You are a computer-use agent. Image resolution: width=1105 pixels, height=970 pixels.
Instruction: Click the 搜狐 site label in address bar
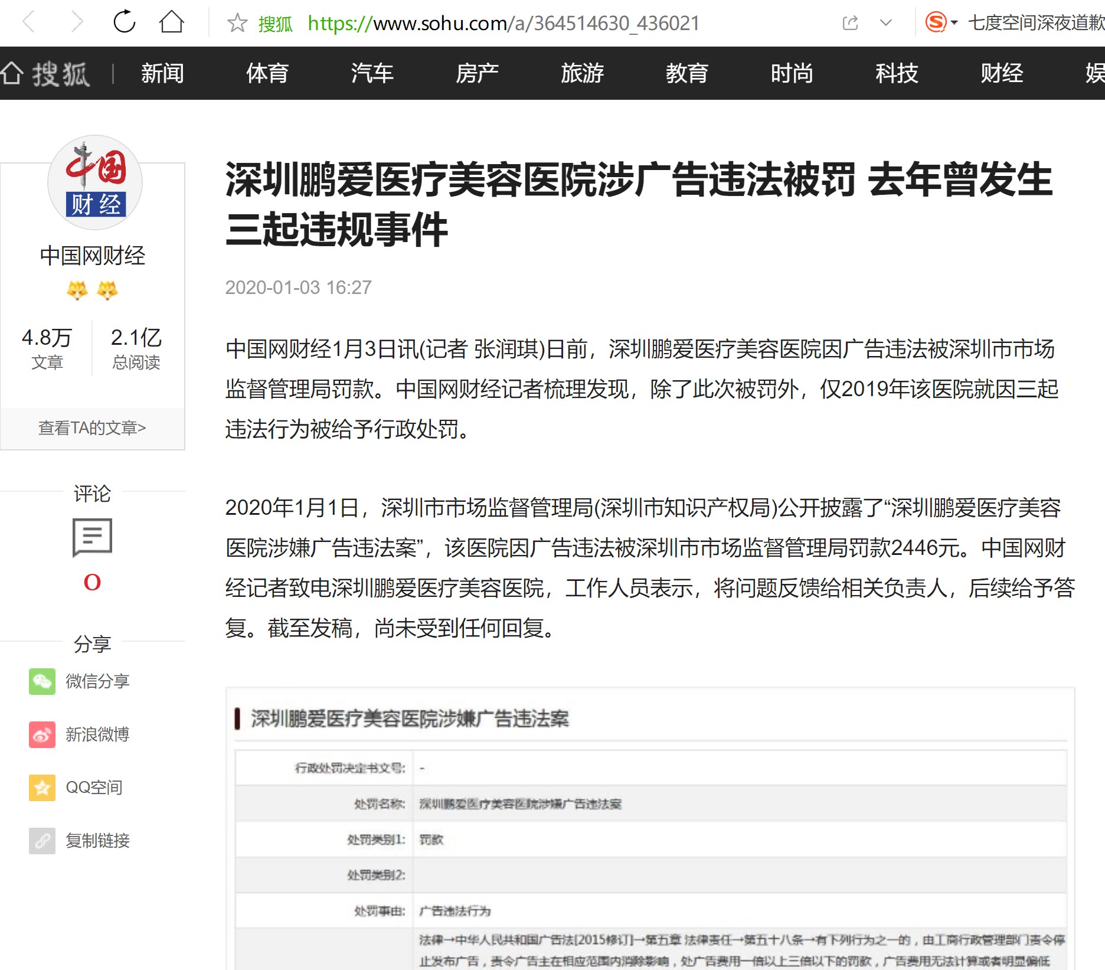276,24
